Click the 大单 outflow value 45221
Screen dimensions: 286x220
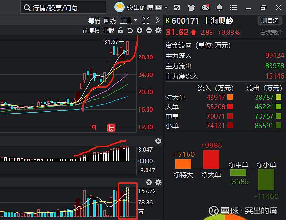(264, 107)
